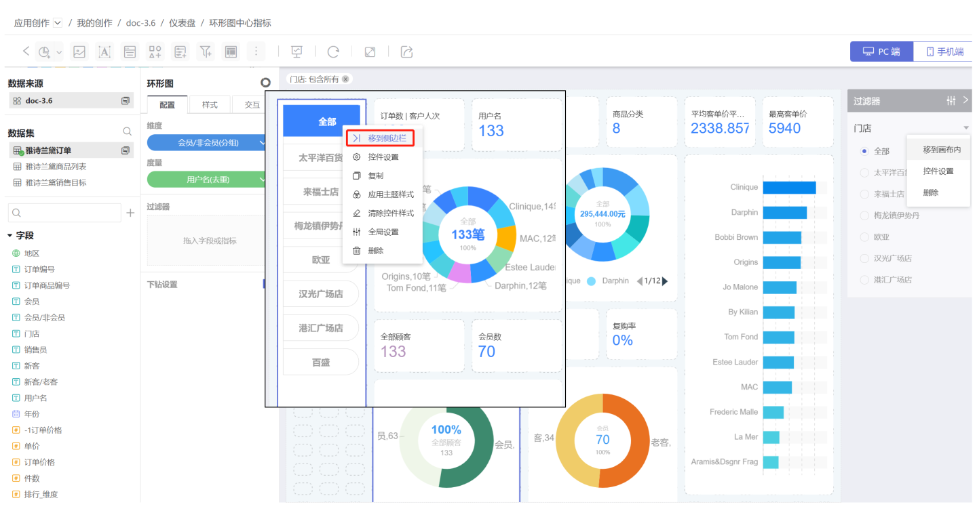
Task: Collapse the 字段 tree section
Action: pyautogui.click(x=10, y=236)
